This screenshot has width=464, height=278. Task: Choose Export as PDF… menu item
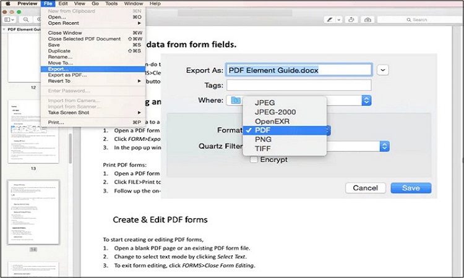(67, 74)
